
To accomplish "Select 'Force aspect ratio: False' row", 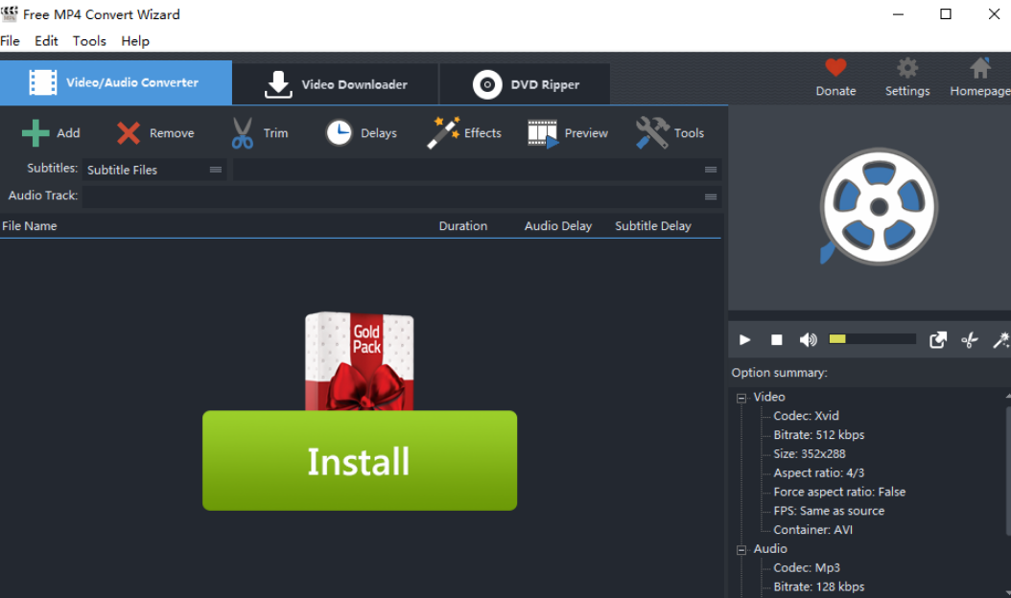I will [839, 492].
